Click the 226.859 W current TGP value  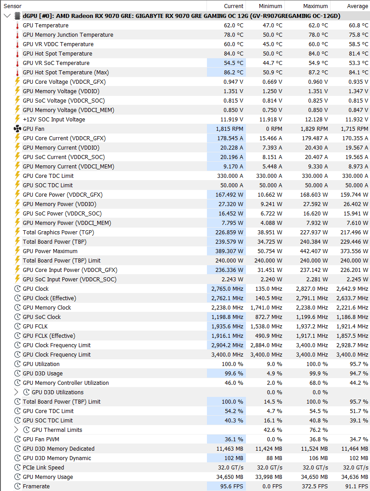[x=229, y=233]
